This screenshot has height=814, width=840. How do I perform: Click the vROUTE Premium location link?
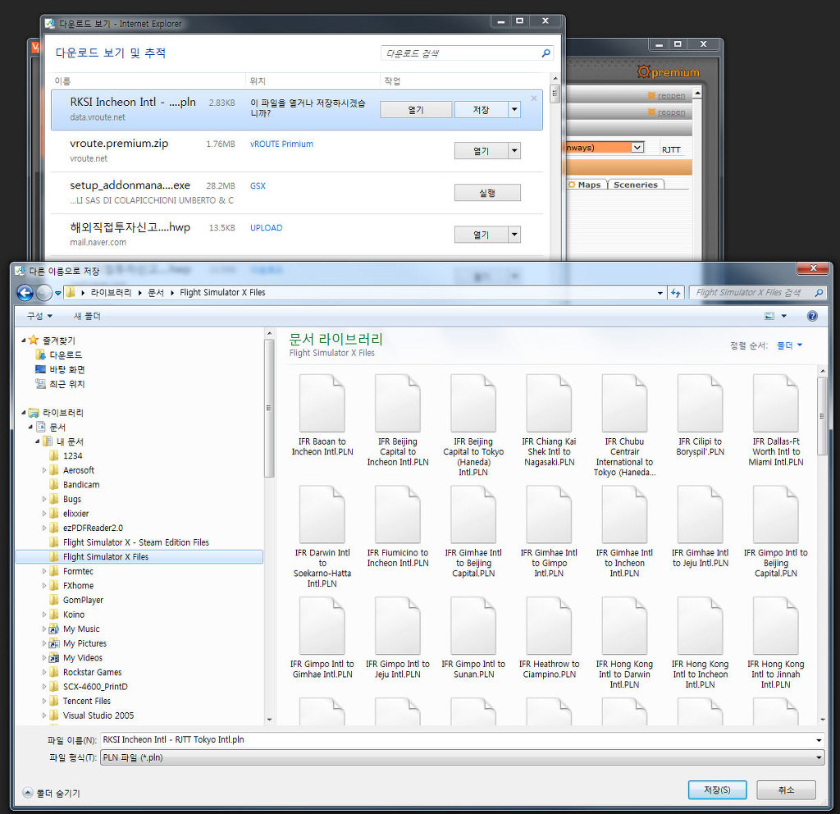tap(281, 144)
